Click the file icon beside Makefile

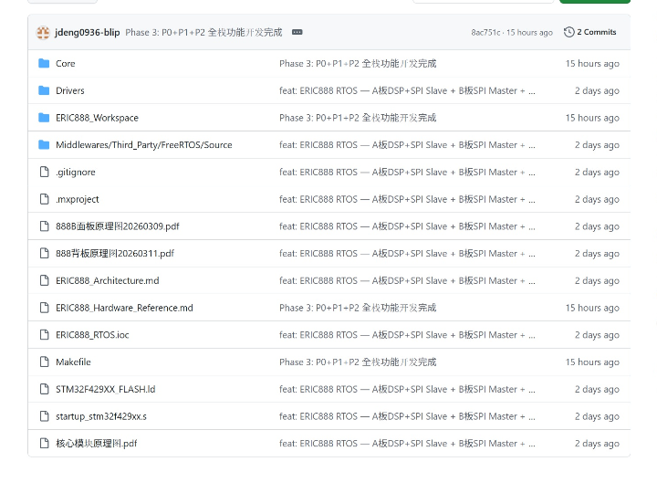click(x=44, y=362)
